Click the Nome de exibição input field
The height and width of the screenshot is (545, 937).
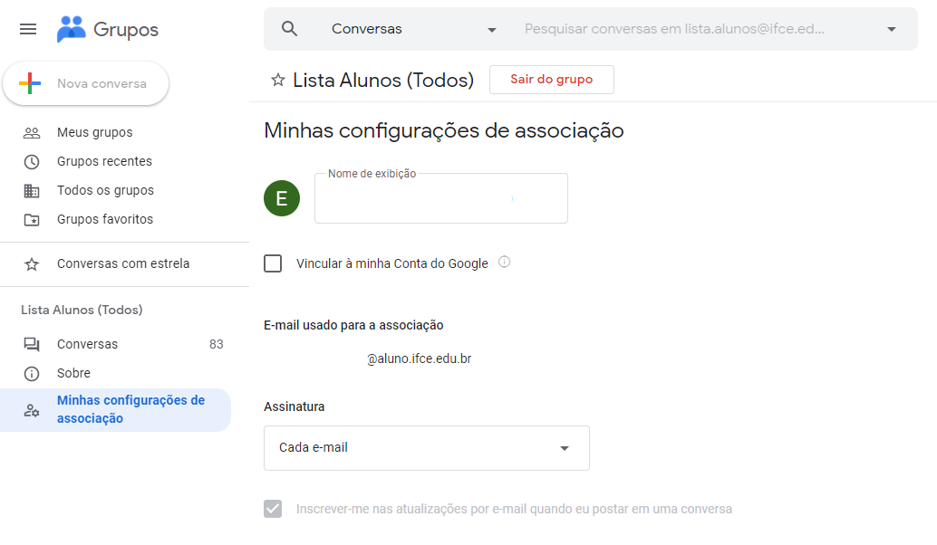(x=441, y=199)
